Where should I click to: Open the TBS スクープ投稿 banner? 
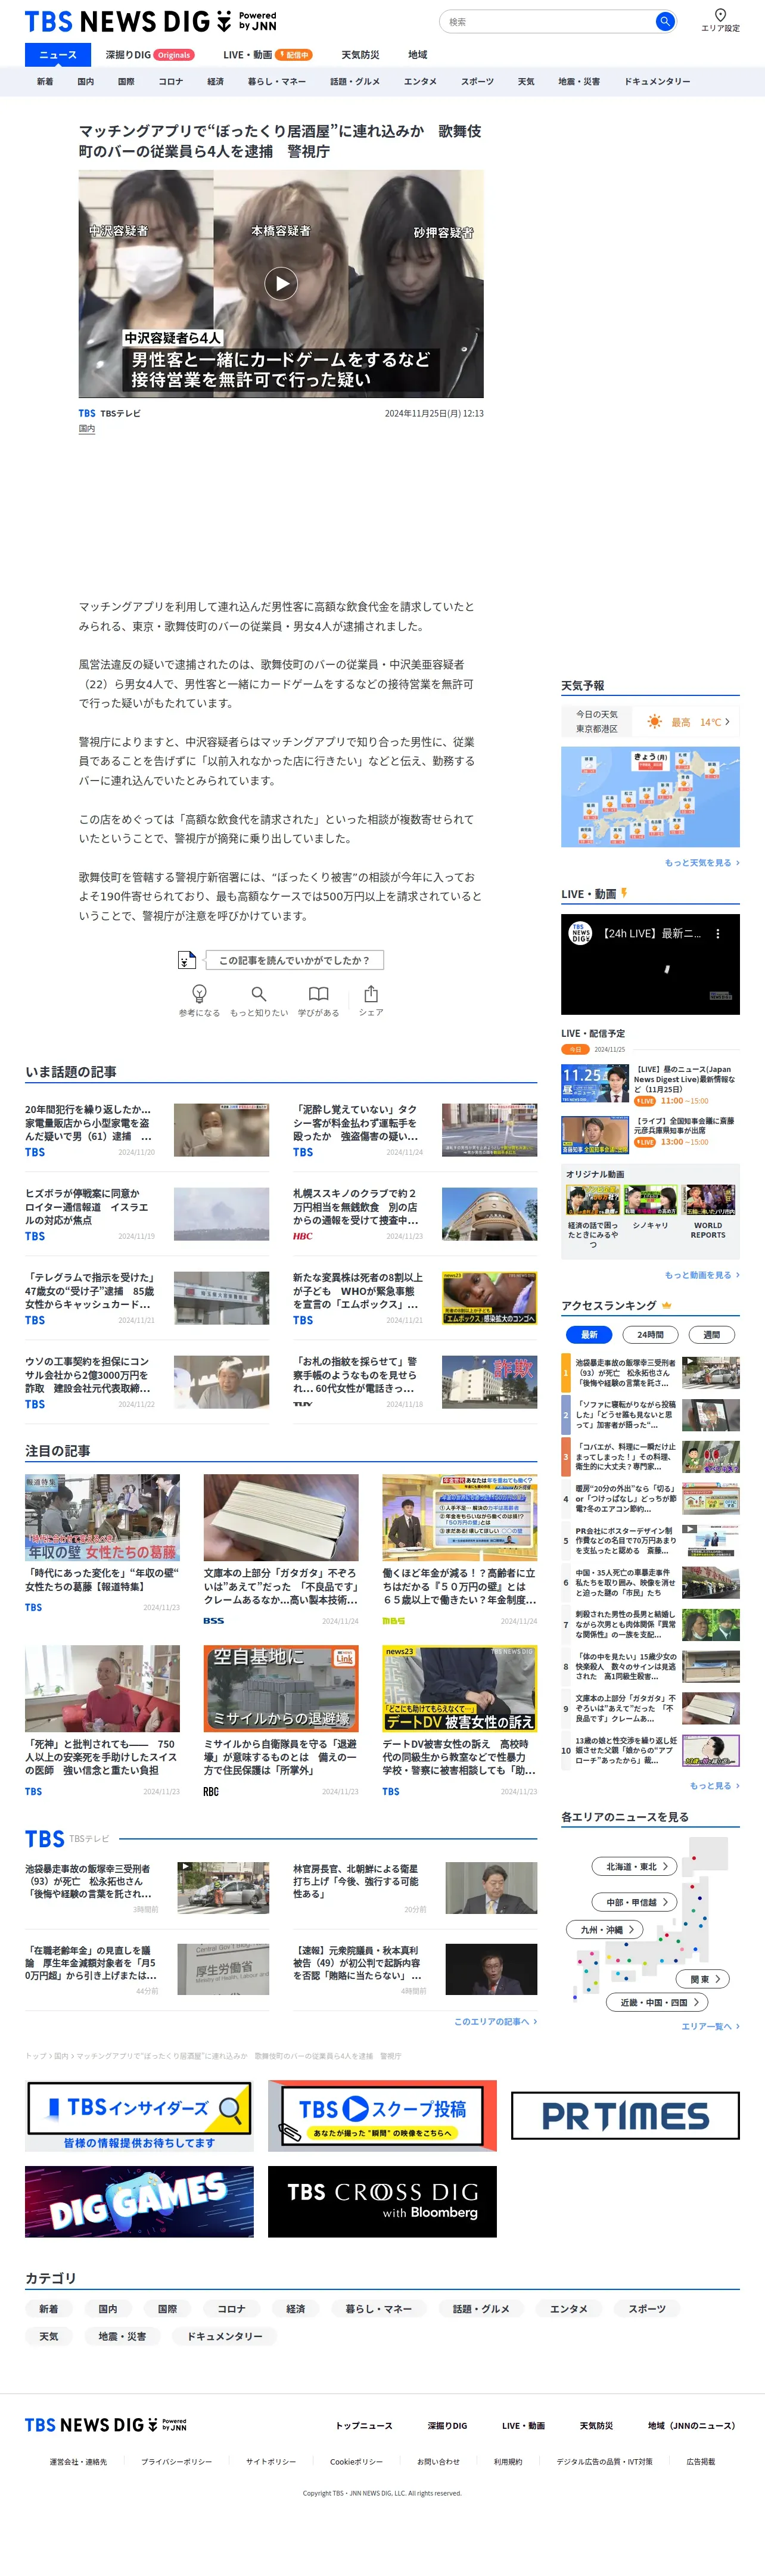click(x=382, y=2115)
